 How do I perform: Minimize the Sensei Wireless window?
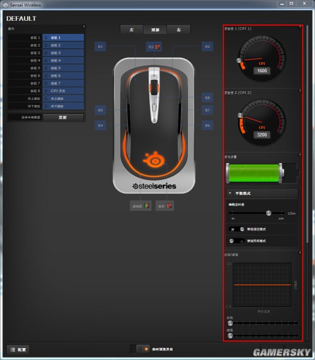click(282, 4)
